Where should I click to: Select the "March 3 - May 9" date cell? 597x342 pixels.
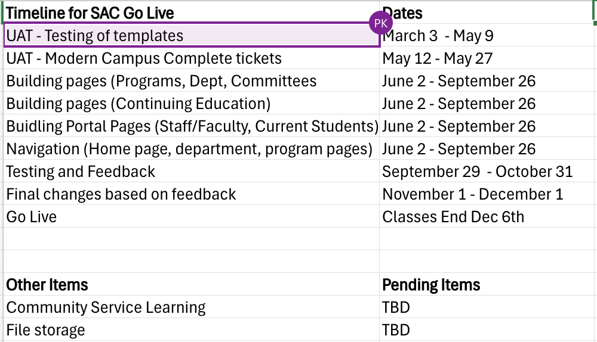(x=438, y=36)
